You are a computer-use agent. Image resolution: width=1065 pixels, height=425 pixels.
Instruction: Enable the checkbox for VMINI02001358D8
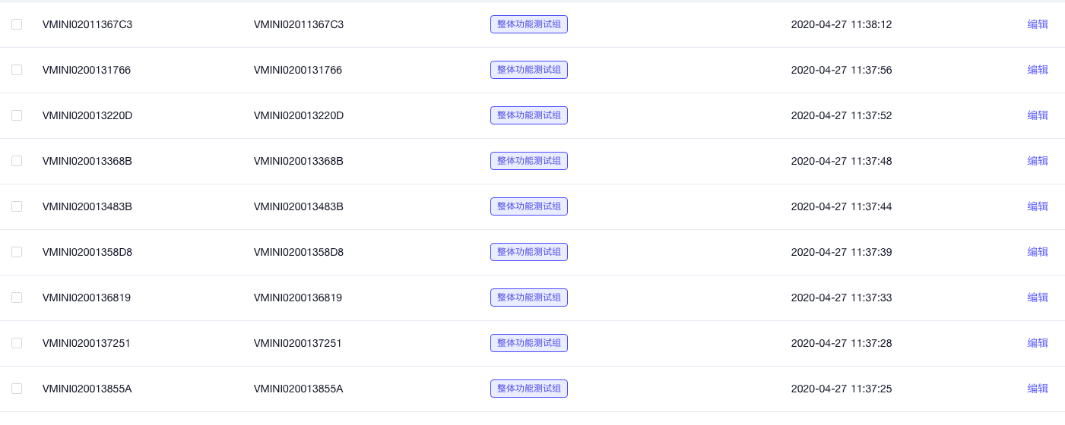17,252
